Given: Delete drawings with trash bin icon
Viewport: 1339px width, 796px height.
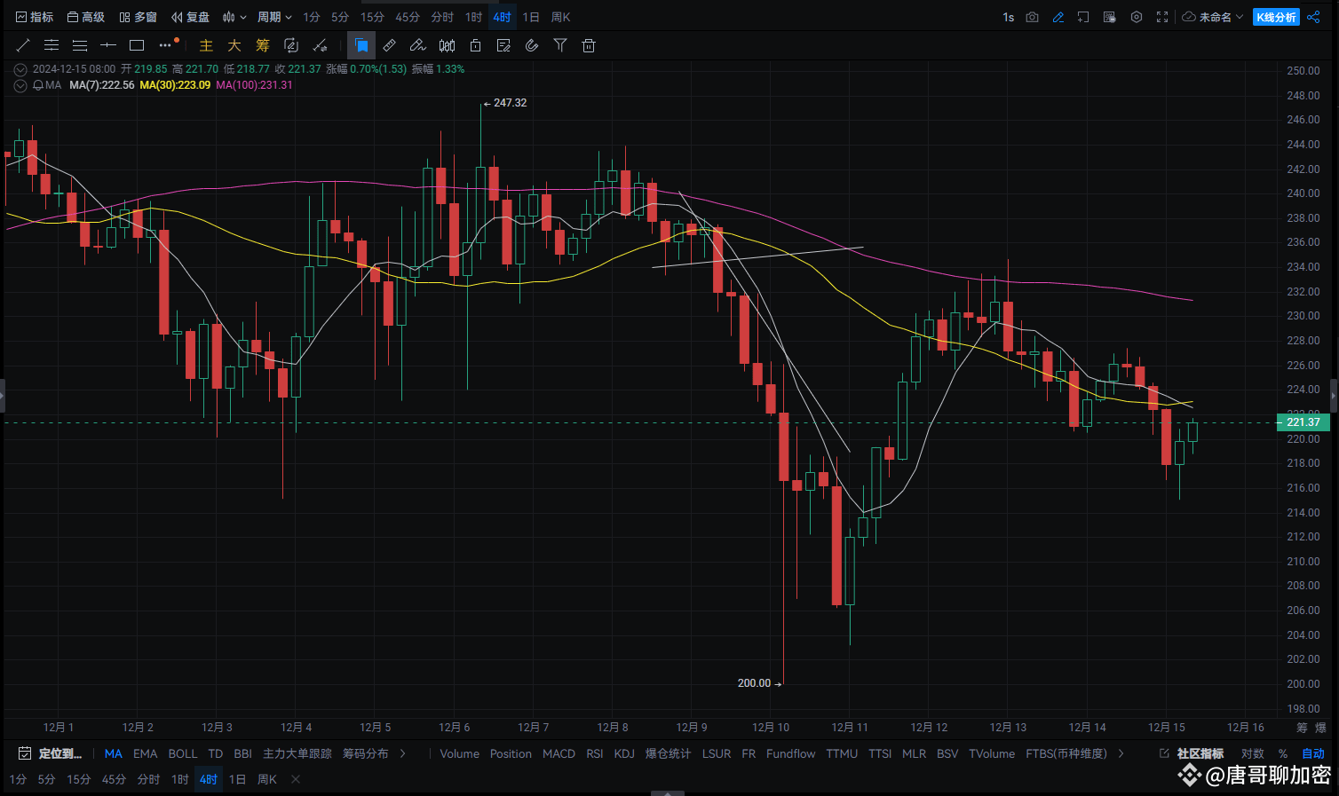Looking at the screenshot, I should [x=589, y=45].
